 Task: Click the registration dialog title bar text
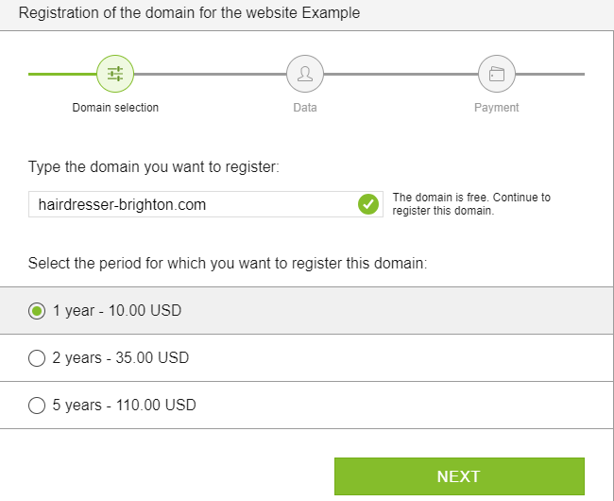[x=190, y=13]
